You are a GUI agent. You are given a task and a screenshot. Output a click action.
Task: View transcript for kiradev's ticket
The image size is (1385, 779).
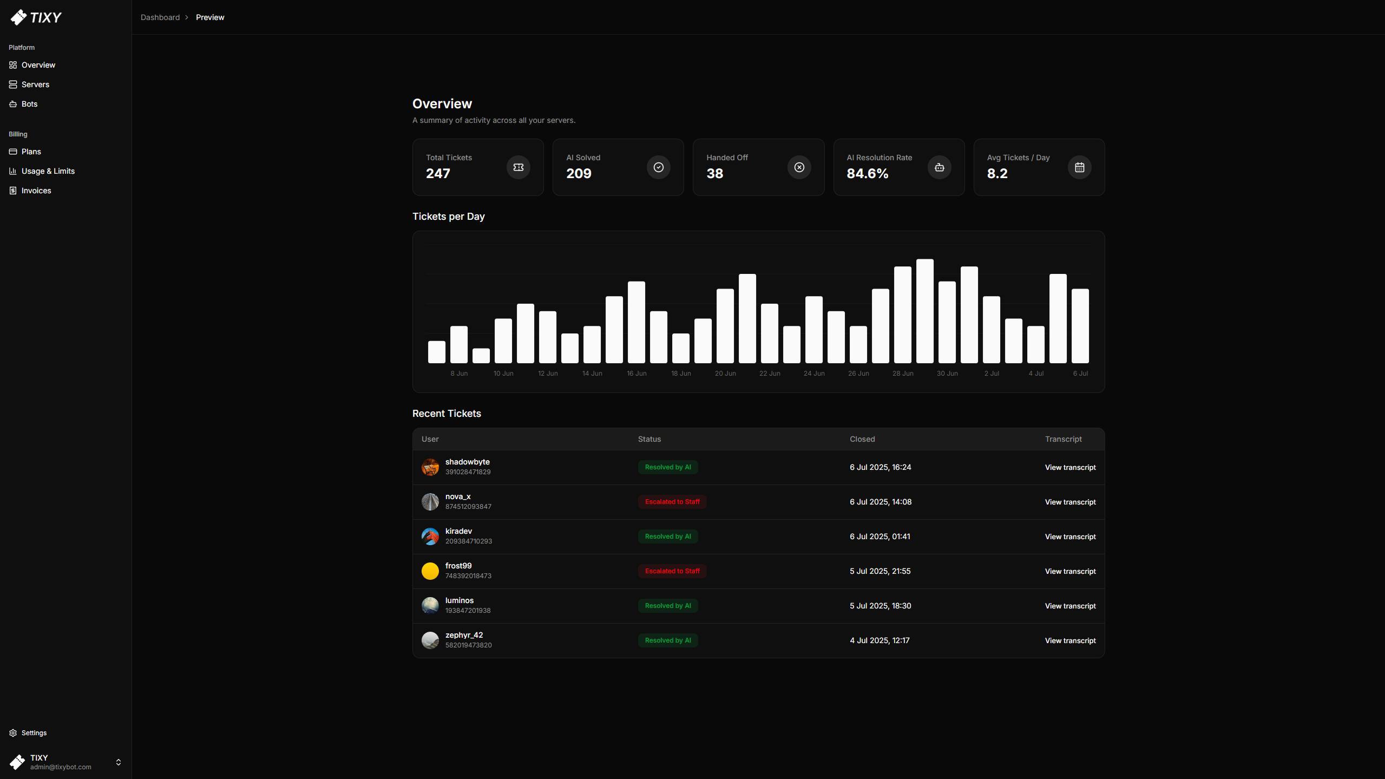(1070, 536)
